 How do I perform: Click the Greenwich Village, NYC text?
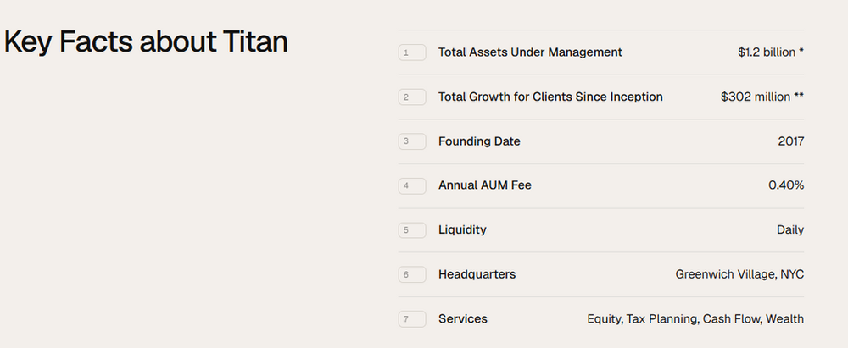[739, 274]
